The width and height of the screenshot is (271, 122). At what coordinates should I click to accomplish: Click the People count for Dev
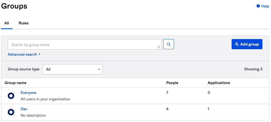[x=167, y=109]
